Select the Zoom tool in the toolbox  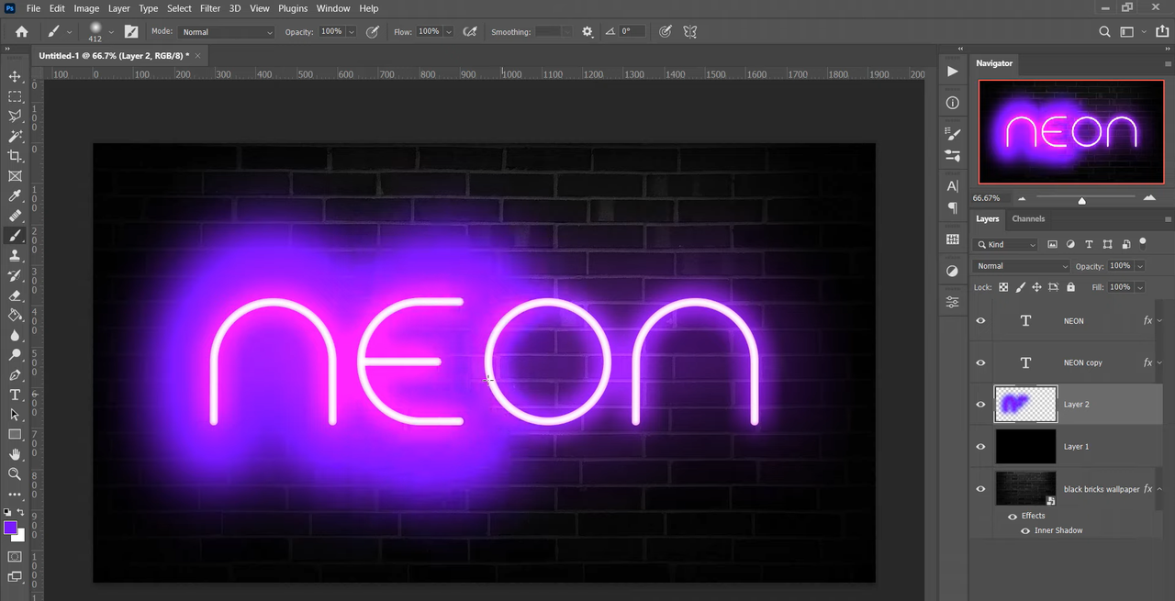click(x=15, y=474)
